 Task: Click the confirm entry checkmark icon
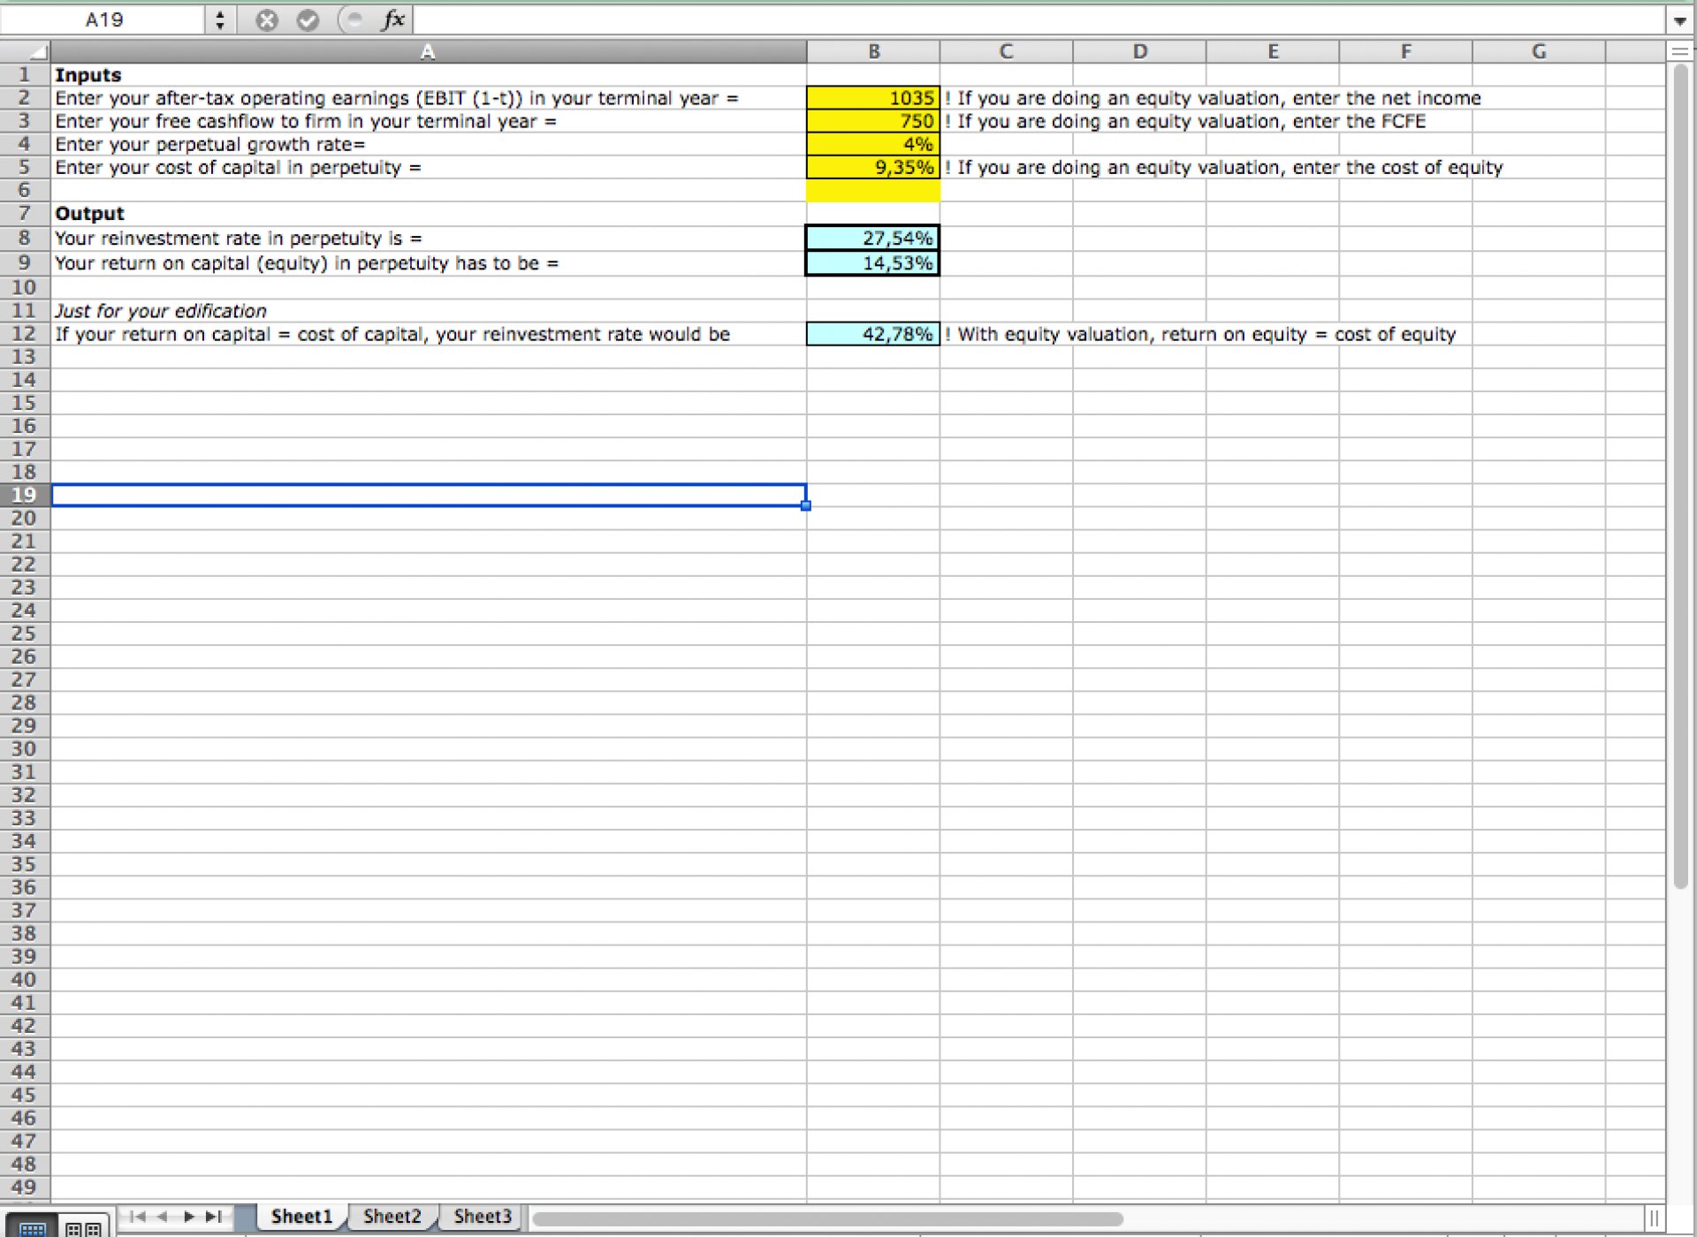pos(308,19)
